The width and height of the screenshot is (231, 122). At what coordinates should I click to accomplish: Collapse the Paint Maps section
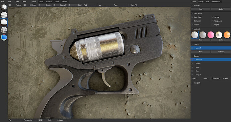point(192,13)
